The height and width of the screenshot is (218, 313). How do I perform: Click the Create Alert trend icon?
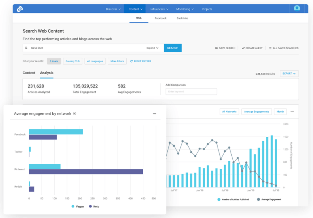pyautogui.click(x=243, y=48)
